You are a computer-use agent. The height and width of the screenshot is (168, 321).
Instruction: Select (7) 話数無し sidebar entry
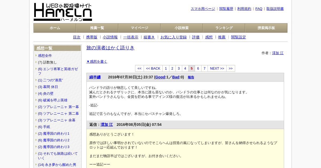[x=47, y=62]
